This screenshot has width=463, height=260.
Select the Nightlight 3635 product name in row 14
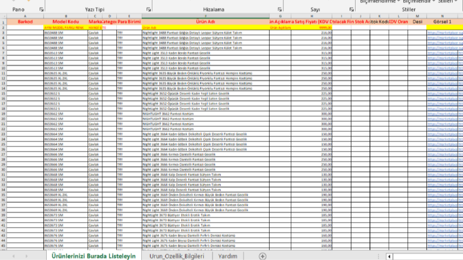pyautogui.click(x=206, y=89)
